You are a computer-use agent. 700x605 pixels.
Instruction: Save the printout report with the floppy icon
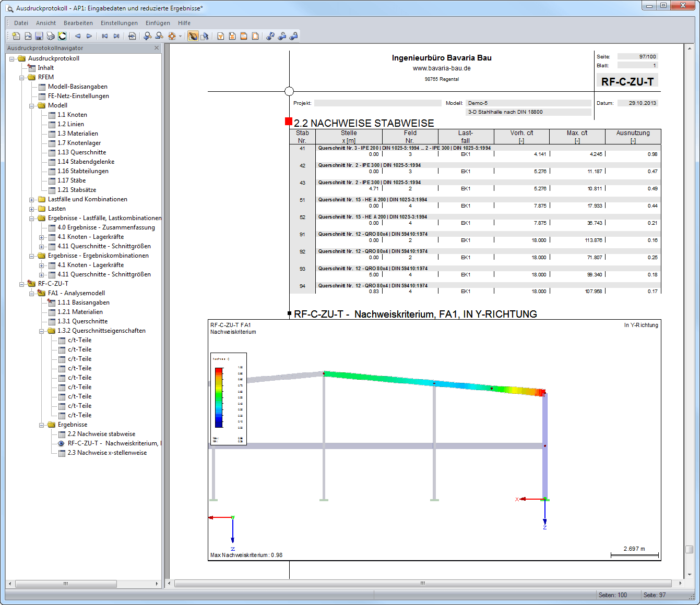coord(39,36)
